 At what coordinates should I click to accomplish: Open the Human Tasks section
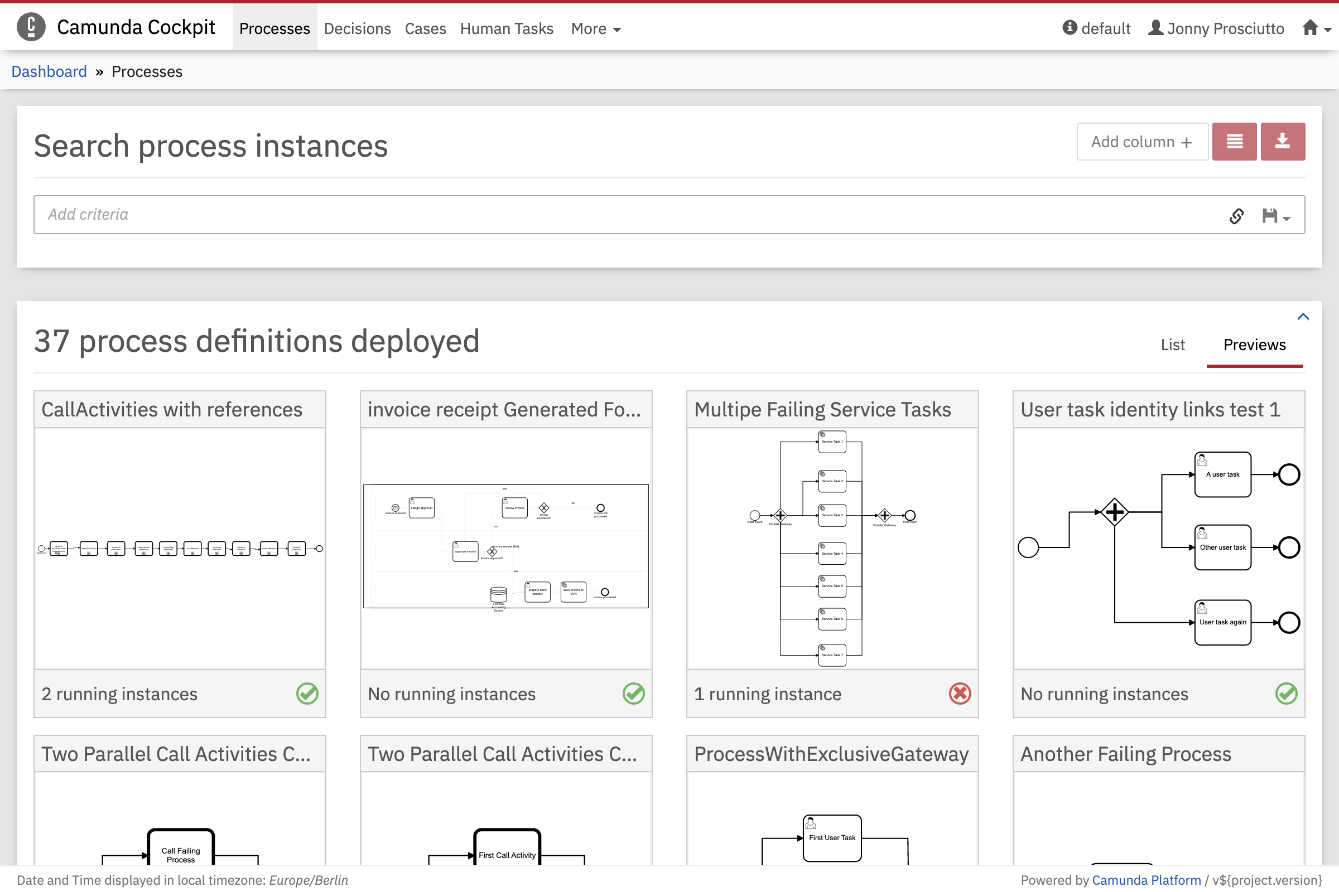pyautogui.click(x=506, y=28)
